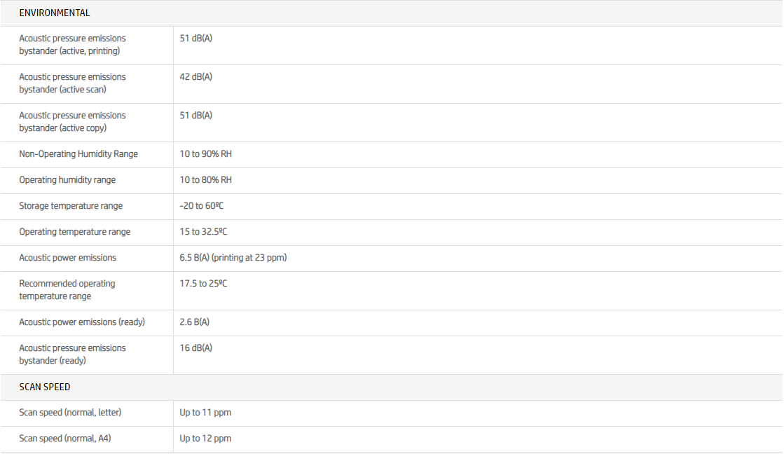Click the Up to 11 ppm scan speed
The height and width of the screenshot is (454, 784).
pos(205,413)
